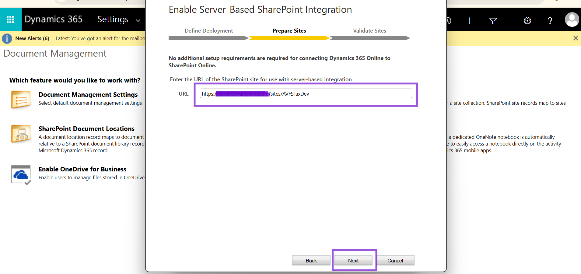The height and width of the screenshot is (274, 581).
Task: Select the Prepare Sites wizard step
Action: 289,31
